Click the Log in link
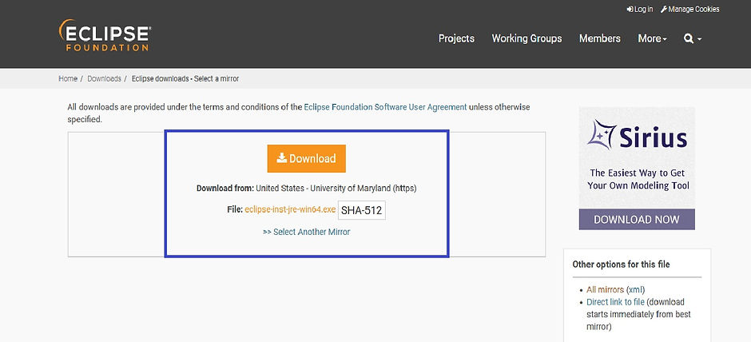This screenshot has height=342, width=751. 640,9
